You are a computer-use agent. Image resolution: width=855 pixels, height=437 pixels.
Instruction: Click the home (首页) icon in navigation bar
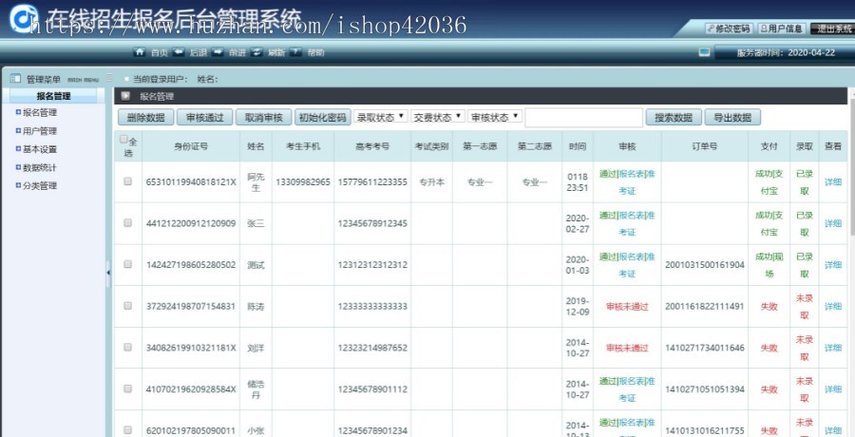click(x=139, y=52)
